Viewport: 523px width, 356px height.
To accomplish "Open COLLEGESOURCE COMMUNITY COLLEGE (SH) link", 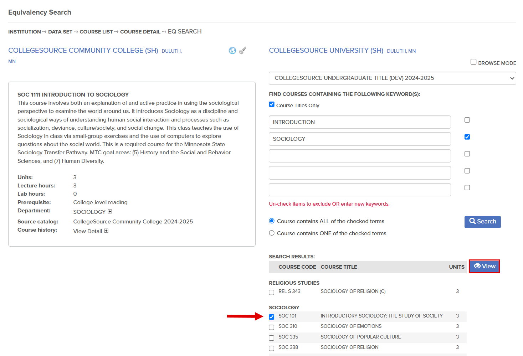I will pyautogui.click(x=83, y=51).
